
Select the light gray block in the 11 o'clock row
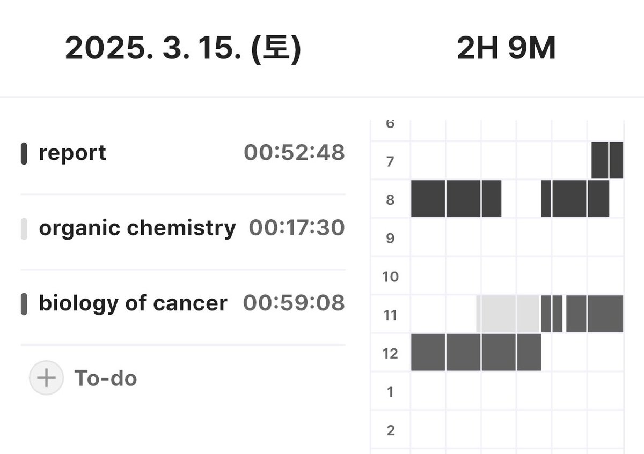[x=508, y=314]
